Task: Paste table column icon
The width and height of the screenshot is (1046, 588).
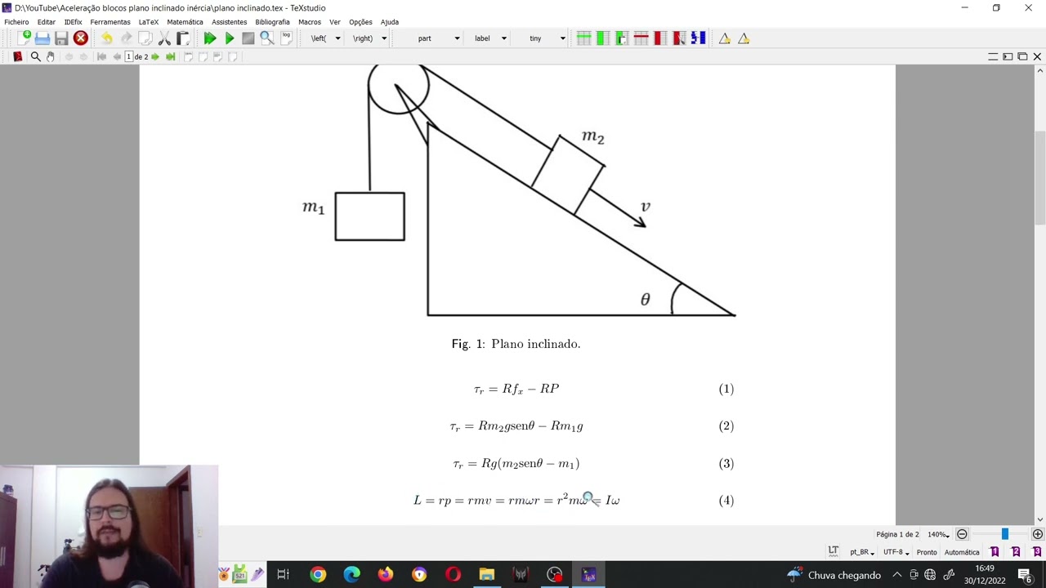Action: click(x=622, y=38)
